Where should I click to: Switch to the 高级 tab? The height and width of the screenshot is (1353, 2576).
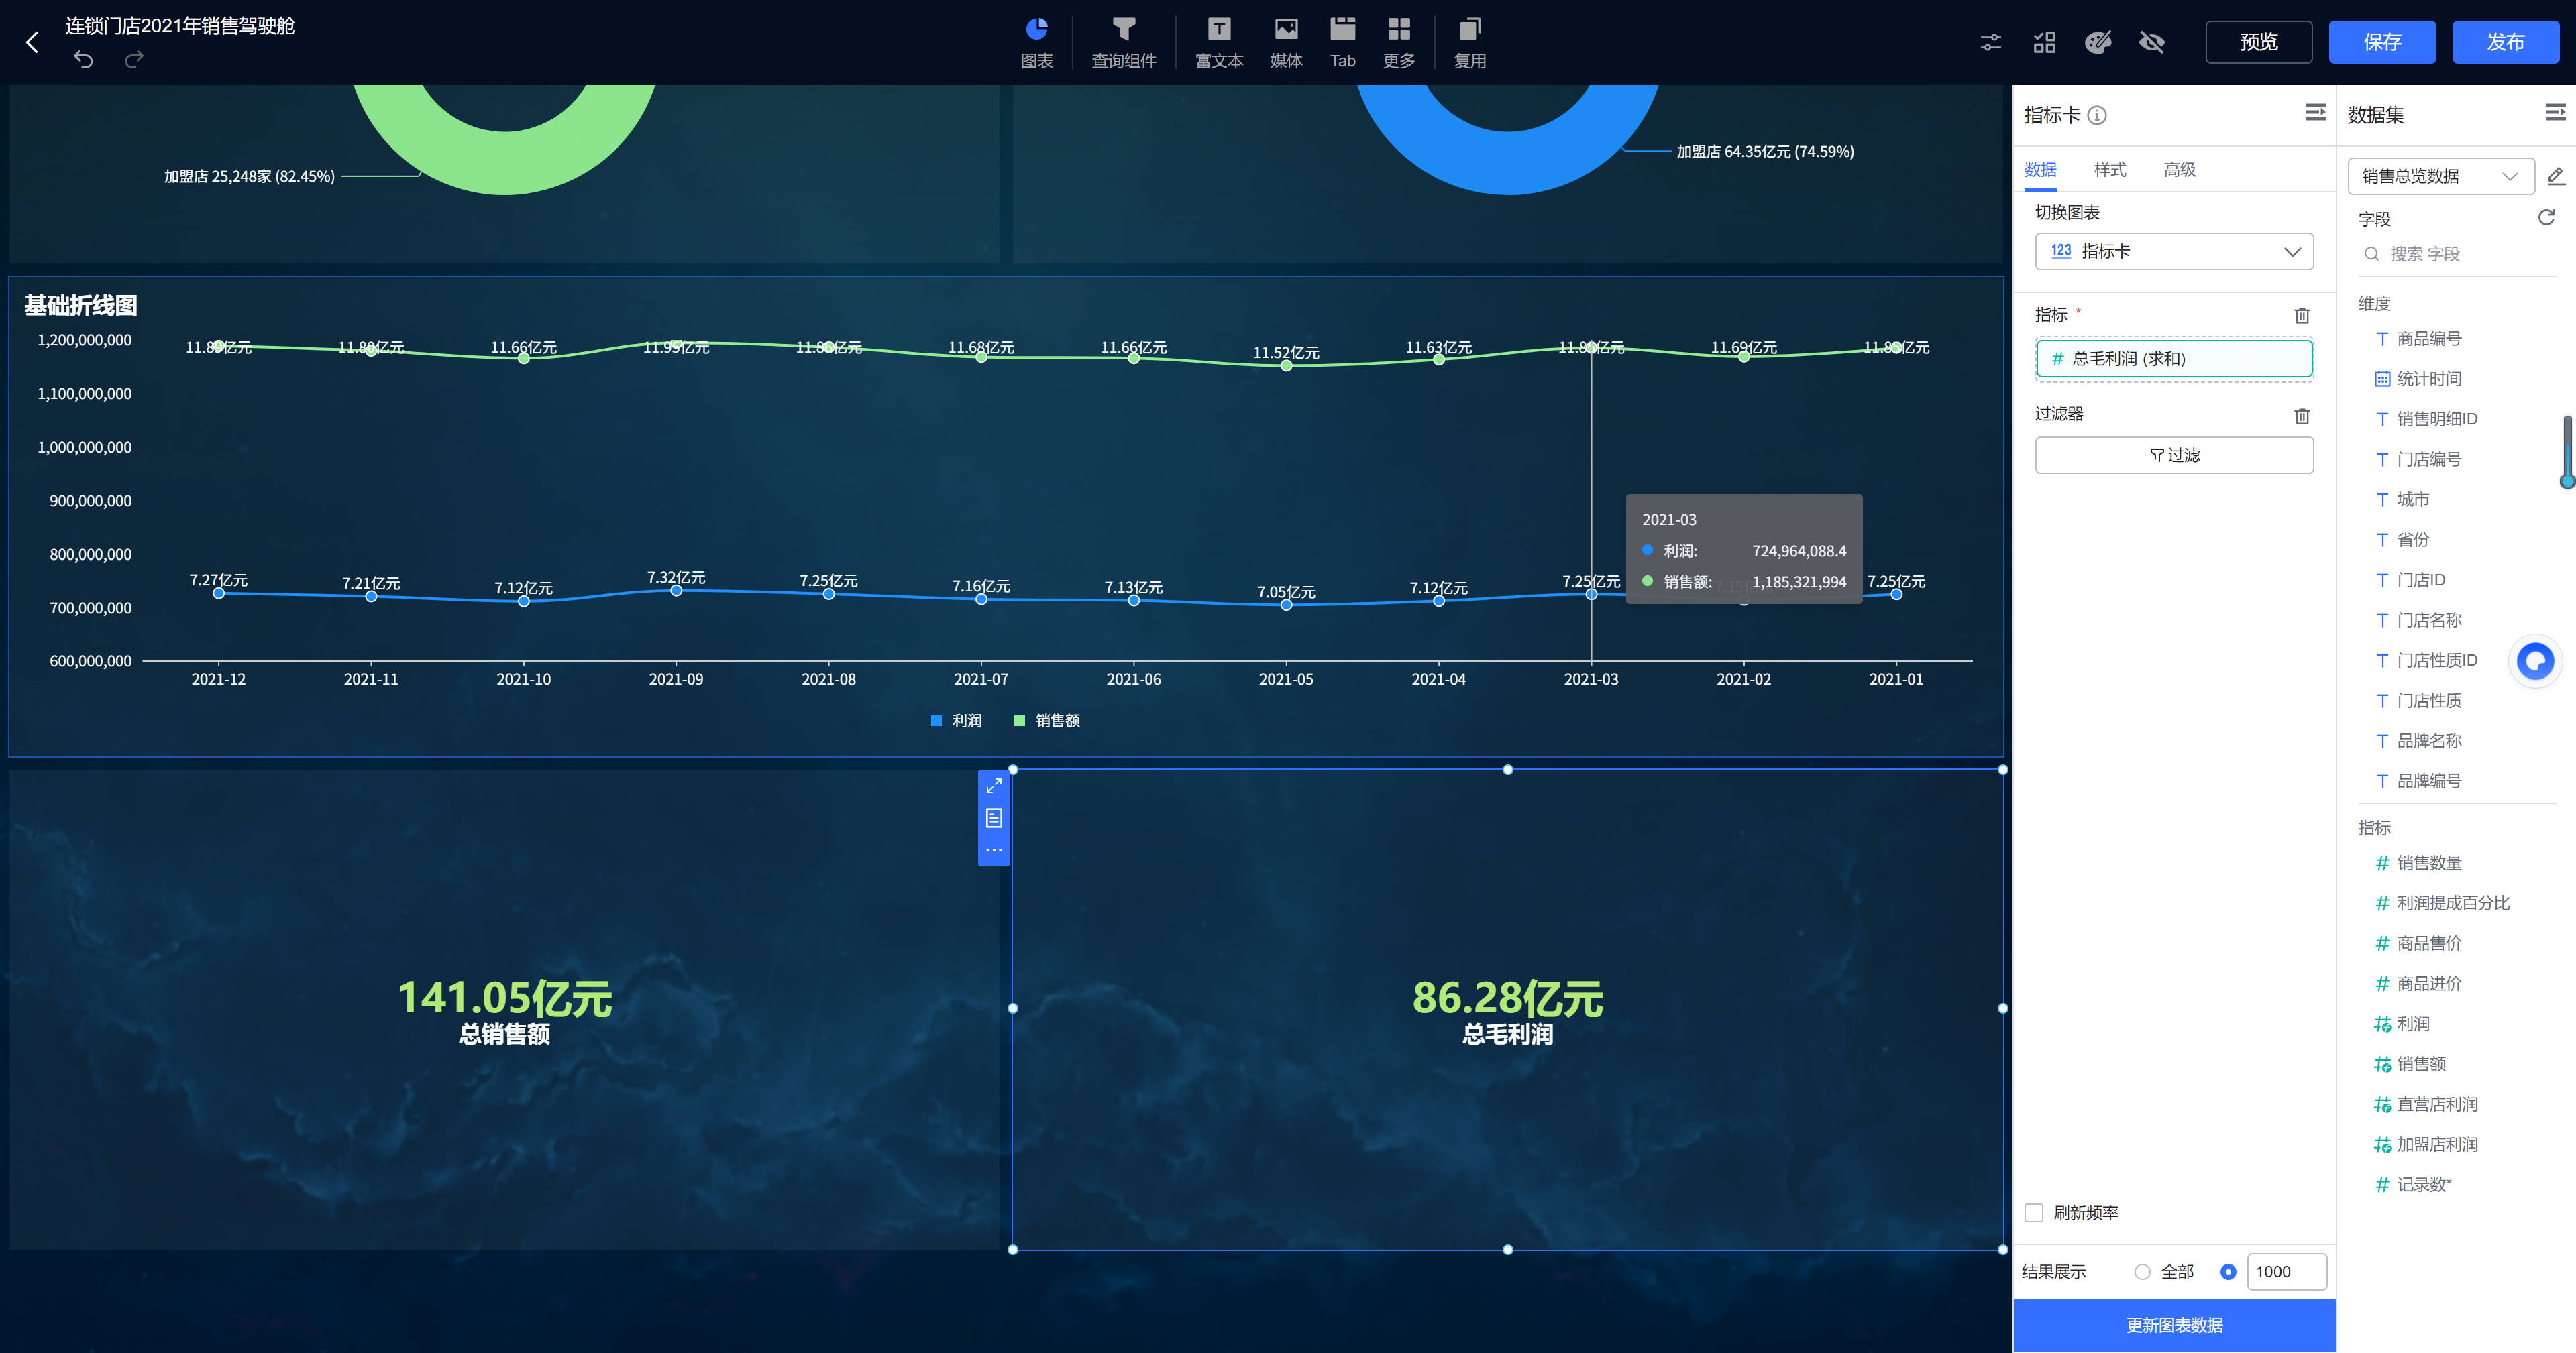pos(2179,170)
